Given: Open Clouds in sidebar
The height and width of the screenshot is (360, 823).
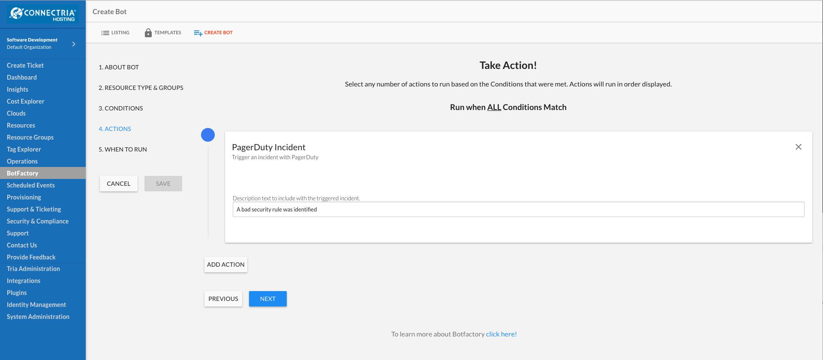Looking at the screenshot, I should 16,113.
